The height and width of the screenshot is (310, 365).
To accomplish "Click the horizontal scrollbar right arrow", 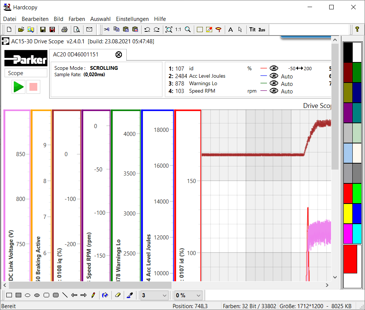I will pyautogui.click(x=327, y=285).
